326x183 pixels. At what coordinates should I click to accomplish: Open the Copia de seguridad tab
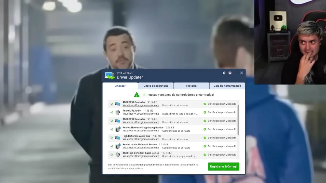(156, 86)
